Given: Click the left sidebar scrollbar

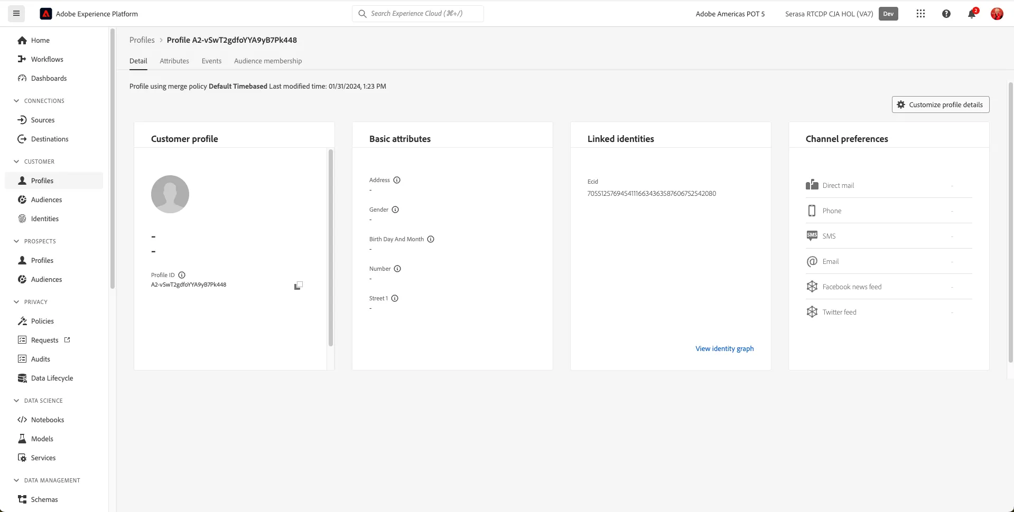Looking at the screenshot, I should coord(113,158).
